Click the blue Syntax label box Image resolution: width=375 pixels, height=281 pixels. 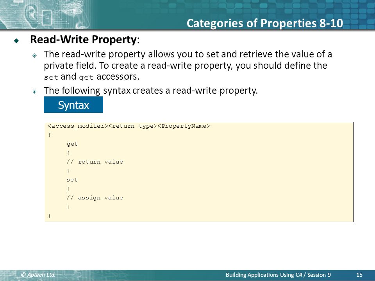coord(73,105)
